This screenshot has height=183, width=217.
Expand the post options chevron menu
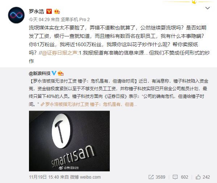(208, 8)
